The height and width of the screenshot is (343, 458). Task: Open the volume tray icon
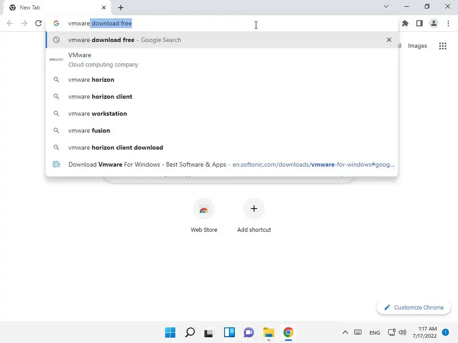[x=403, y=332]
